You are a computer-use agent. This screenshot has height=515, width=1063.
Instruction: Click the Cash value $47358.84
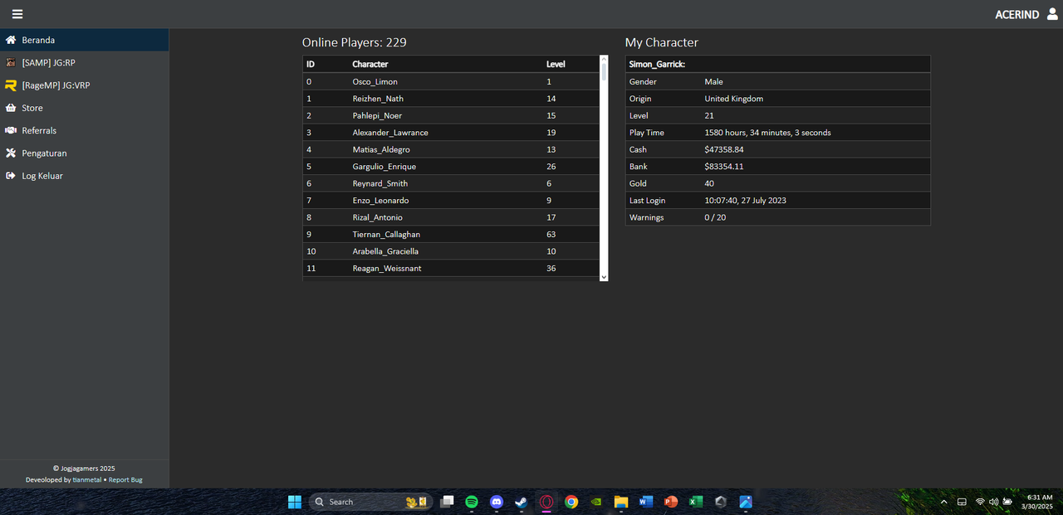(x=724, y=149)
